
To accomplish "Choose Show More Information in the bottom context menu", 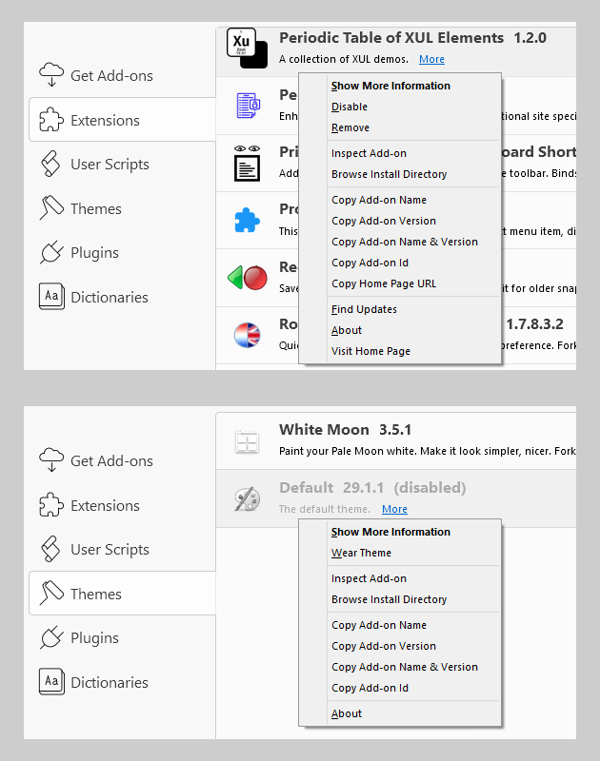I will [400, 532].
